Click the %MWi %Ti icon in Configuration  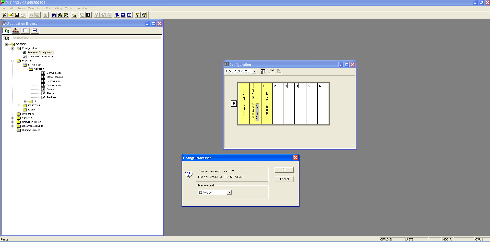(x=271, y=71)
